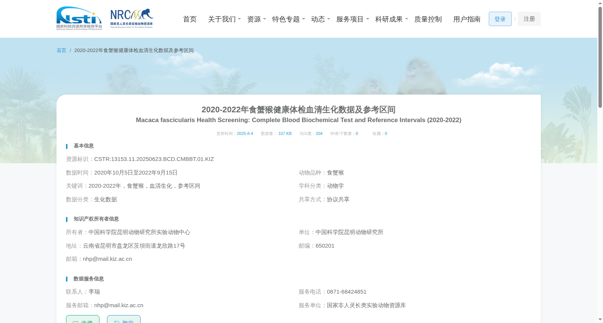Click the scrollbar down arrow
The width and height of the screenshot is (603, 323).
coord(600,320)
